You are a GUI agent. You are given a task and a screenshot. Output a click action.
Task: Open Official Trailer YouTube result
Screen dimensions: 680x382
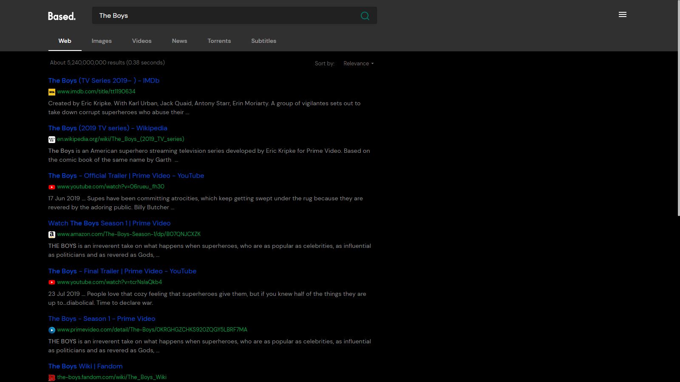[126, 176]
